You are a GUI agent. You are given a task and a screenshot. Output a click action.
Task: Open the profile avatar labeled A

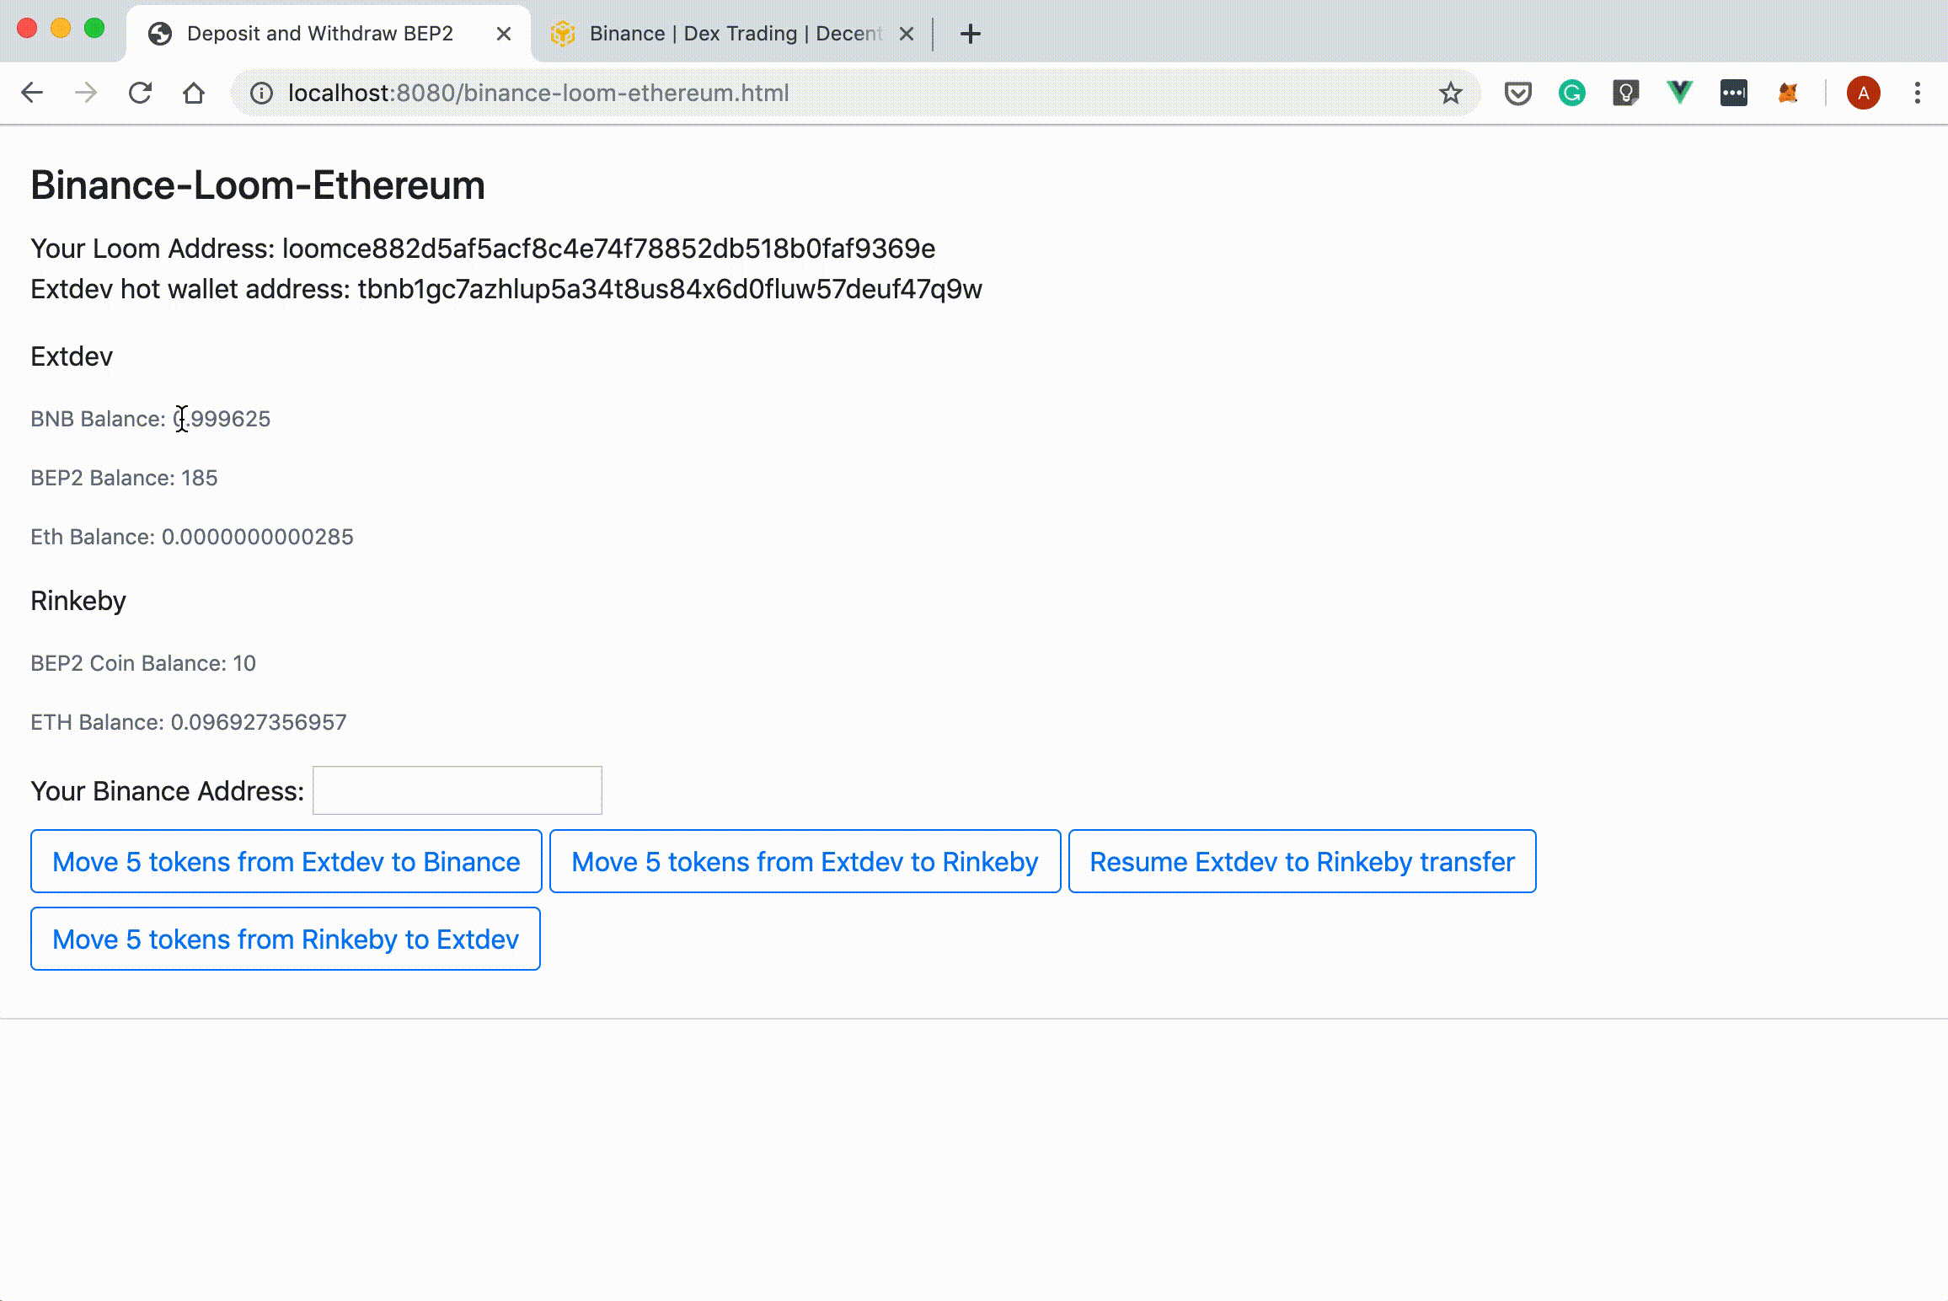(x=1863, y=93)
